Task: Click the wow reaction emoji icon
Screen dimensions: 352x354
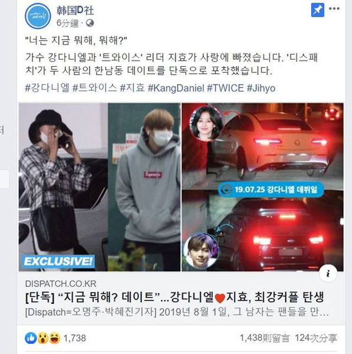Action: click(x=43, y=338)
